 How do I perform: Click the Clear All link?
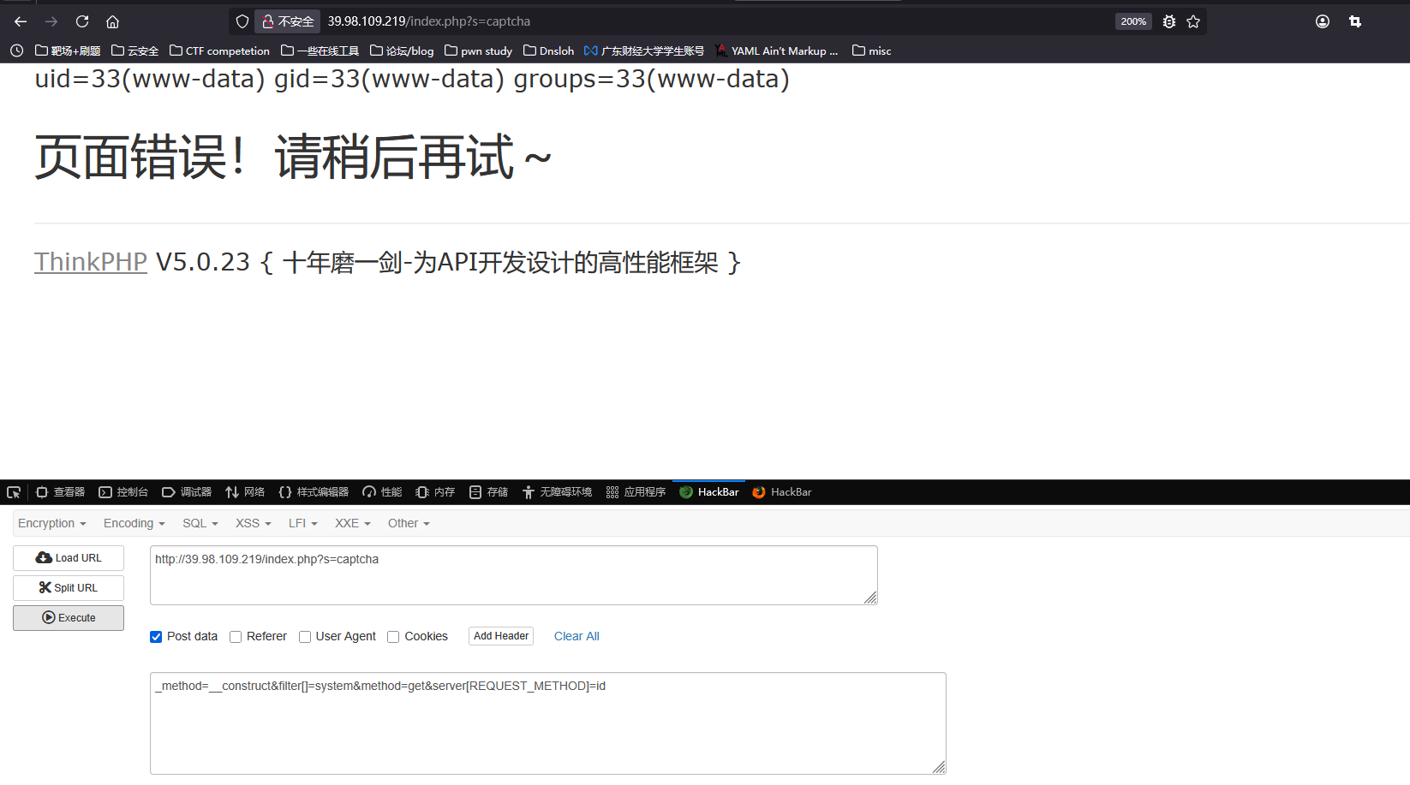577,636
